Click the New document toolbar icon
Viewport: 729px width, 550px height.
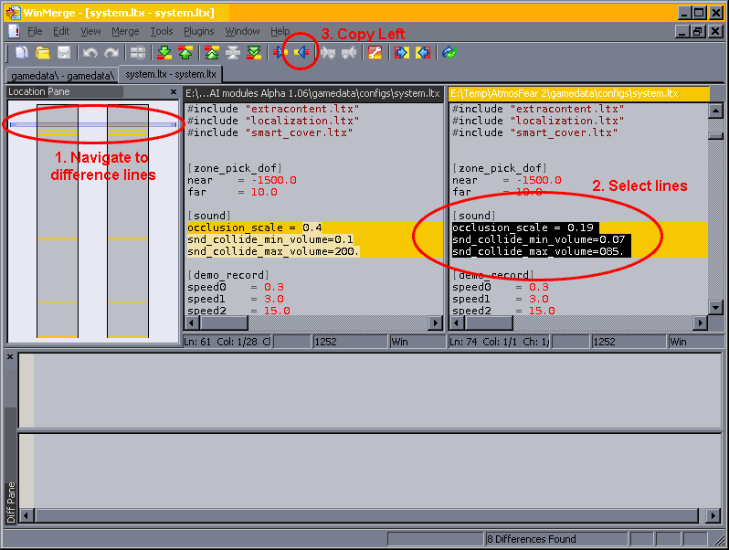(22, 53)
